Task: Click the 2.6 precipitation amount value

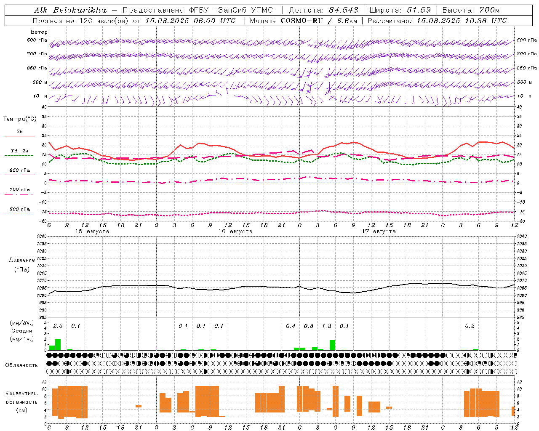Action: (58, 326)
